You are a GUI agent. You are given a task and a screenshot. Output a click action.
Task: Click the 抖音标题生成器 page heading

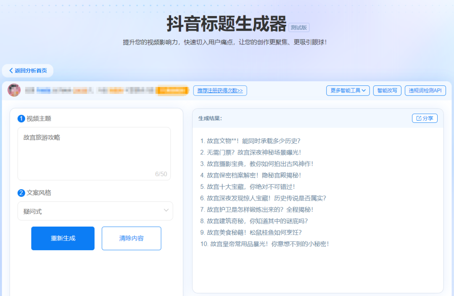point(227,24)
